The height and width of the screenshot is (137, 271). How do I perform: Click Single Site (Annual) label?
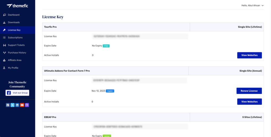click(251, 71)
